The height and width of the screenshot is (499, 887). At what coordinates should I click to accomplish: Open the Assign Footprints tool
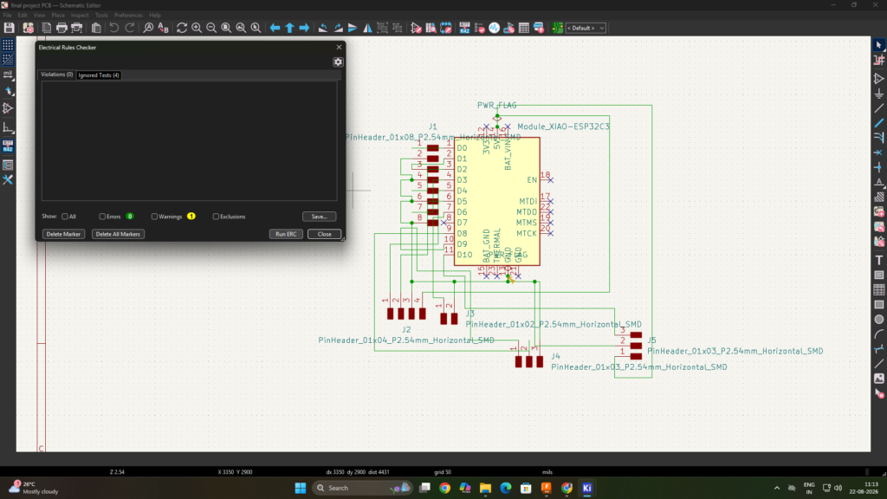[509, 28]
